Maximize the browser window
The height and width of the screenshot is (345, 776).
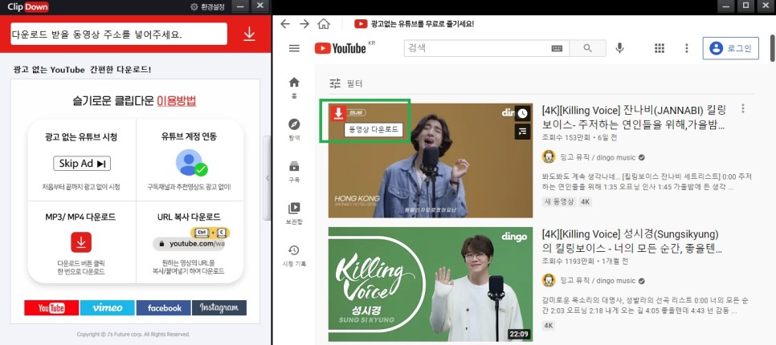coord(745,6)
